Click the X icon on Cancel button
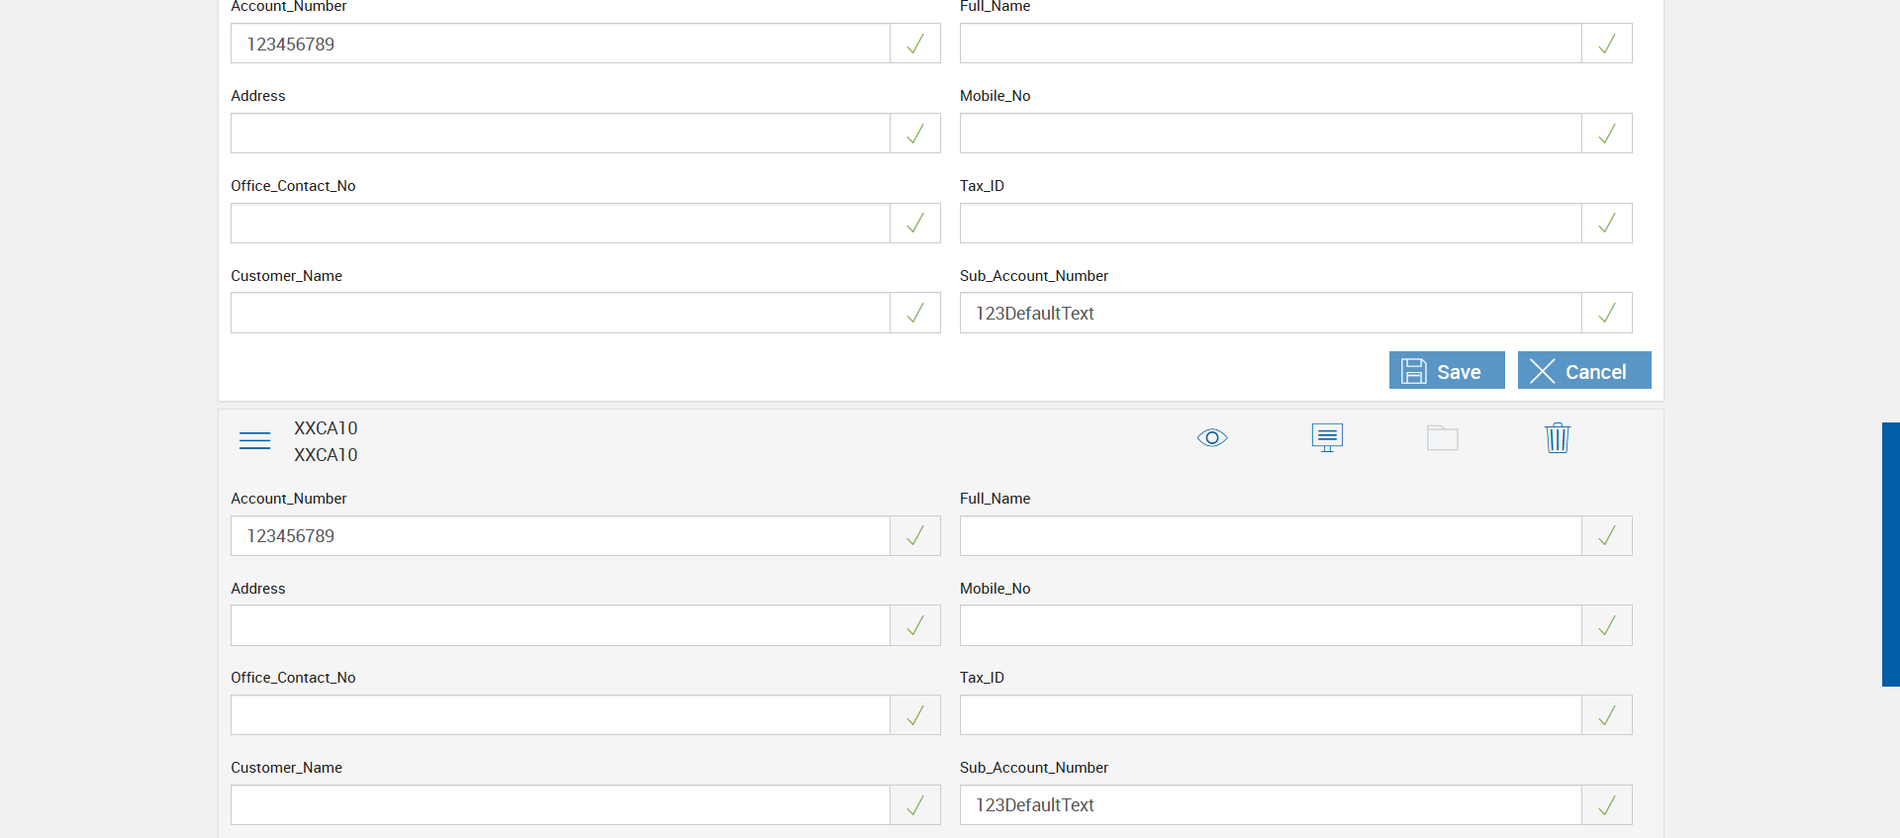This screenshot has height=838, width=1900. (x=1542, y=371)
